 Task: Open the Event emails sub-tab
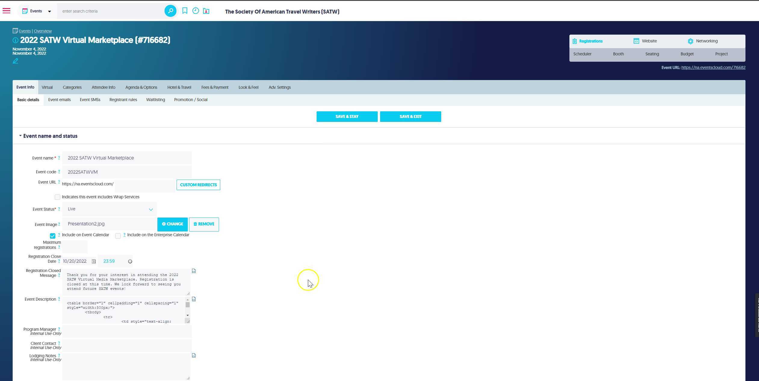pyautogui.click(x=59, y=100)
